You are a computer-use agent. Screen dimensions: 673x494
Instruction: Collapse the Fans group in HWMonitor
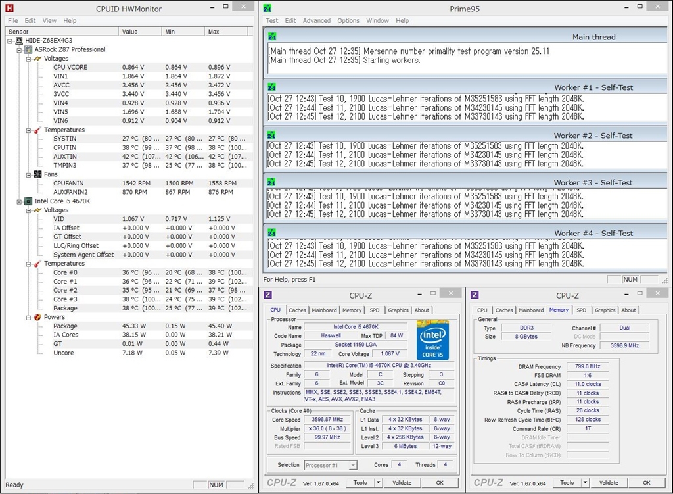coord(29,174)
